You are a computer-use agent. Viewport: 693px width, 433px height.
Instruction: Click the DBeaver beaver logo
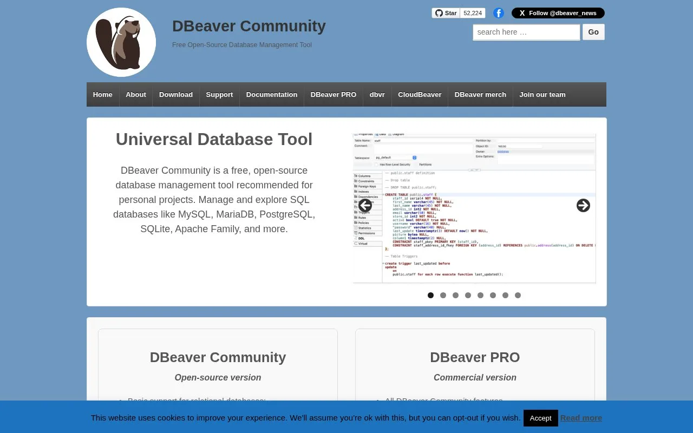121,42
